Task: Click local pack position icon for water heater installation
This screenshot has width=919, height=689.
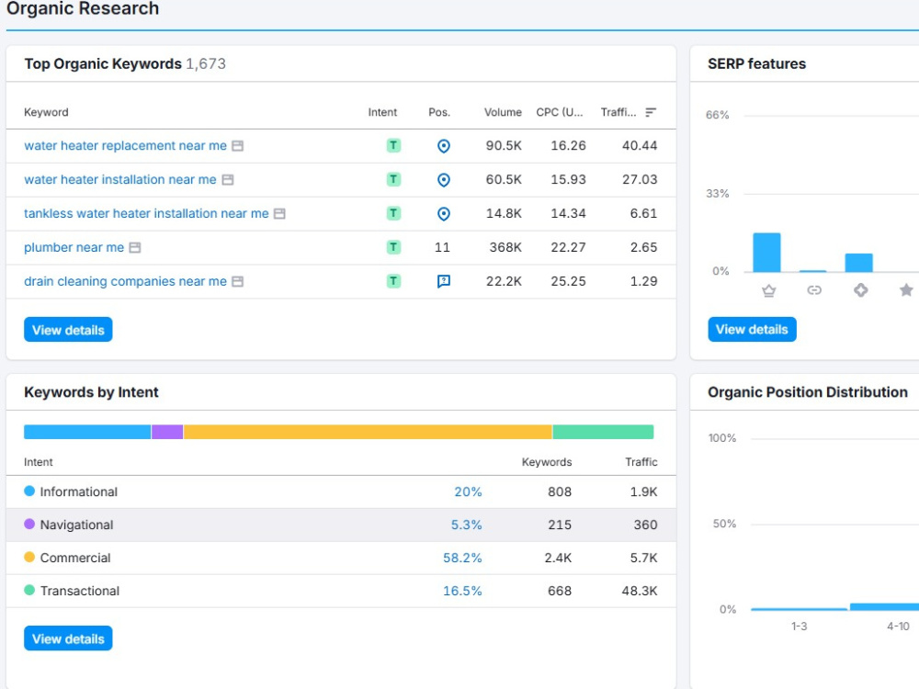Action: 444,180
